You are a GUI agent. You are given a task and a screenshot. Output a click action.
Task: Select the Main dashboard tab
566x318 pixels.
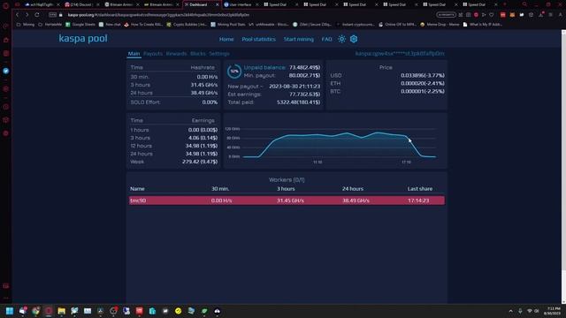pyautogui.click(x=134, y=53)
